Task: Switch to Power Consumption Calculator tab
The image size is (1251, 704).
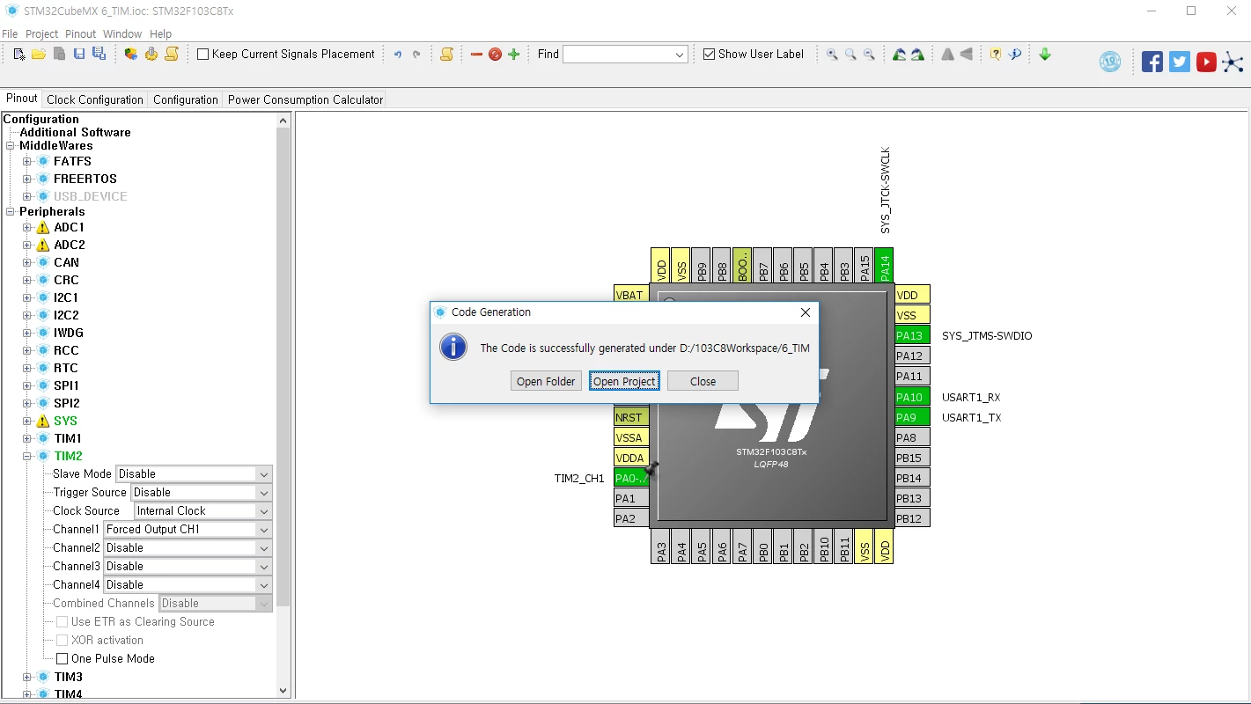Action: tap(305, 99)
